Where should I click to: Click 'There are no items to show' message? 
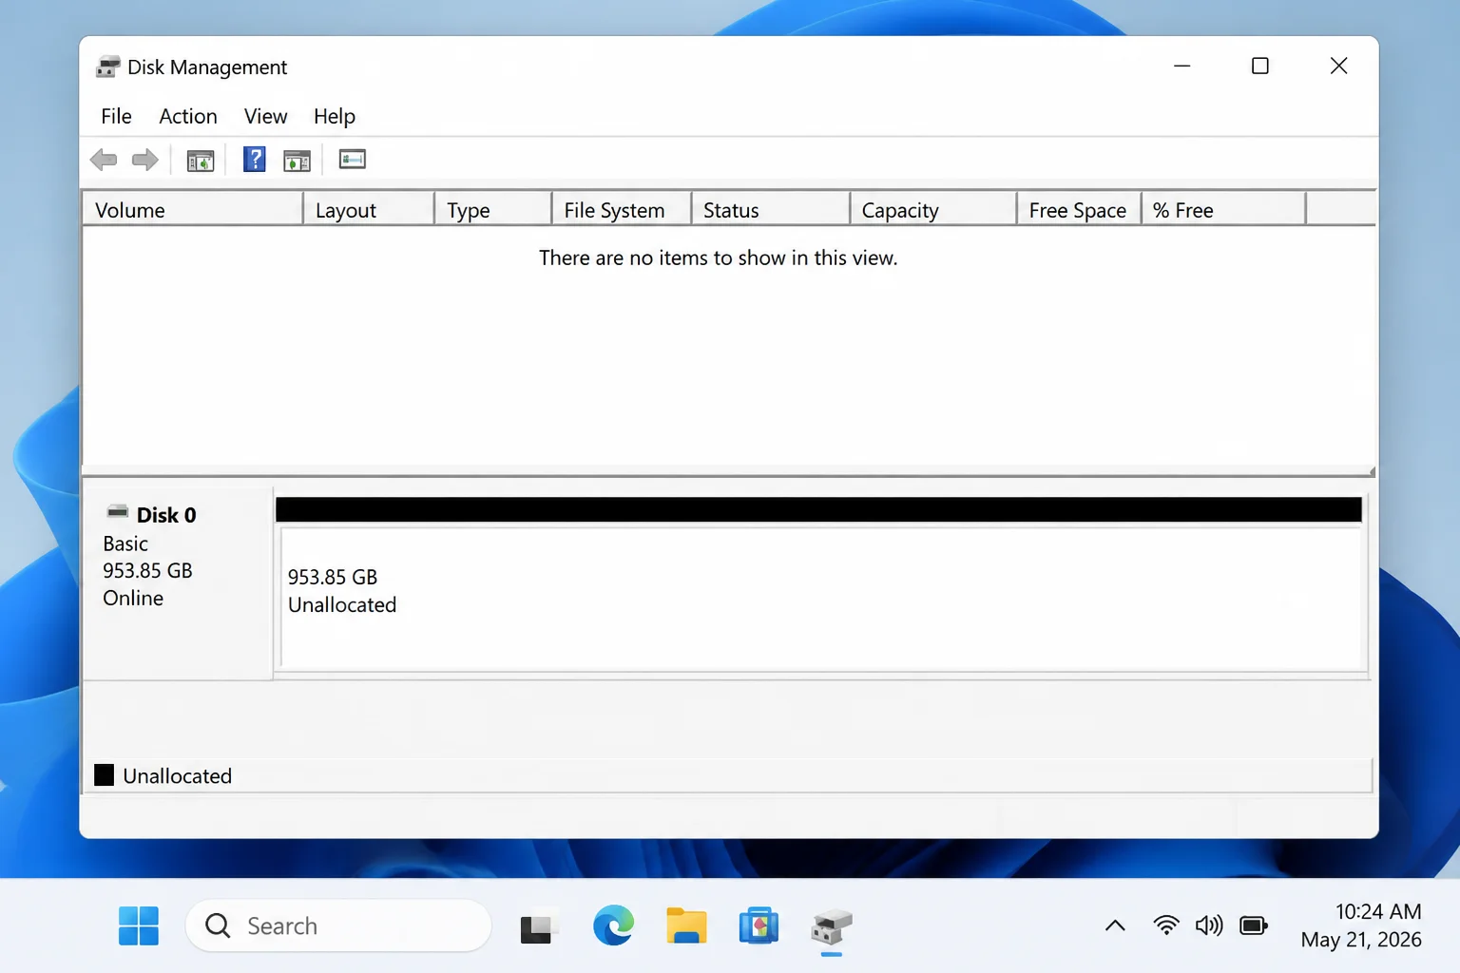point(718,258)
